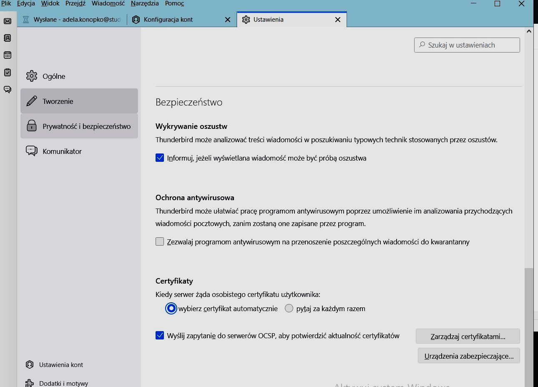
Task: Click Urządzenia zabezpieczające button
Action: pos(469,356)
